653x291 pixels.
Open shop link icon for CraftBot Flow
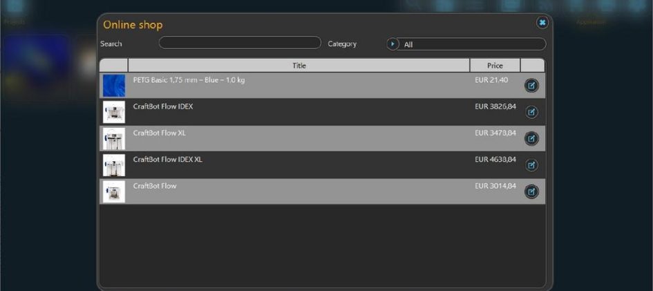coord(531,191)
